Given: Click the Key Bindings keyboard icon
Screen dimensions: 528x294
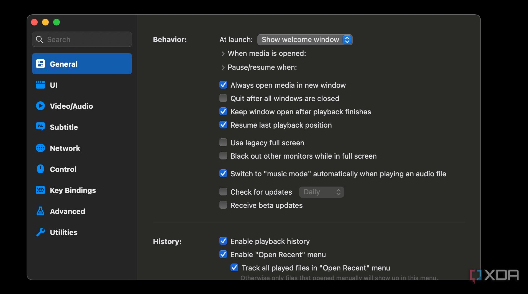Looking at the screenshot, I should [40, 190].
